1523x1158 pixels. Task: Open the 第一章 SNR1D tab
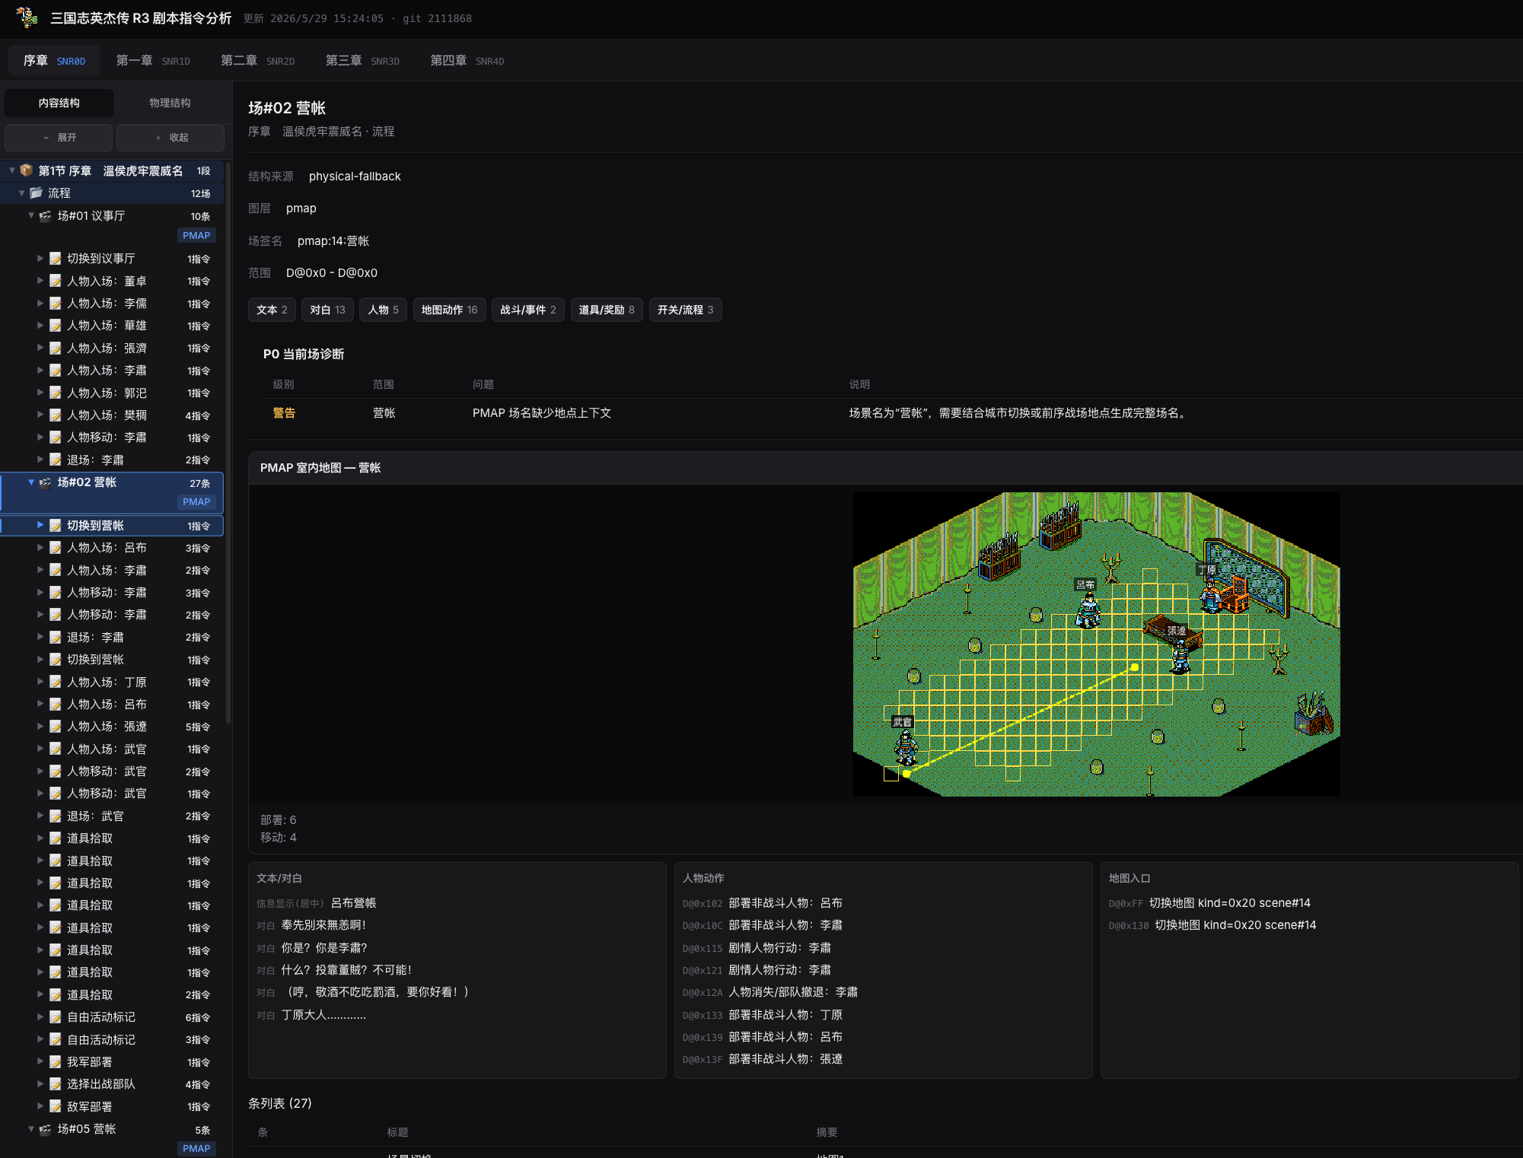pos(153,61)
